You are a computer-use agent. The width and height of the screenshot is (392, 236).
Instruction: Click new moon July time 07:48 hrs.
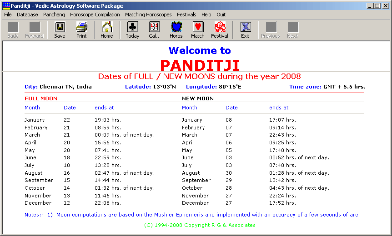point(282,165)
